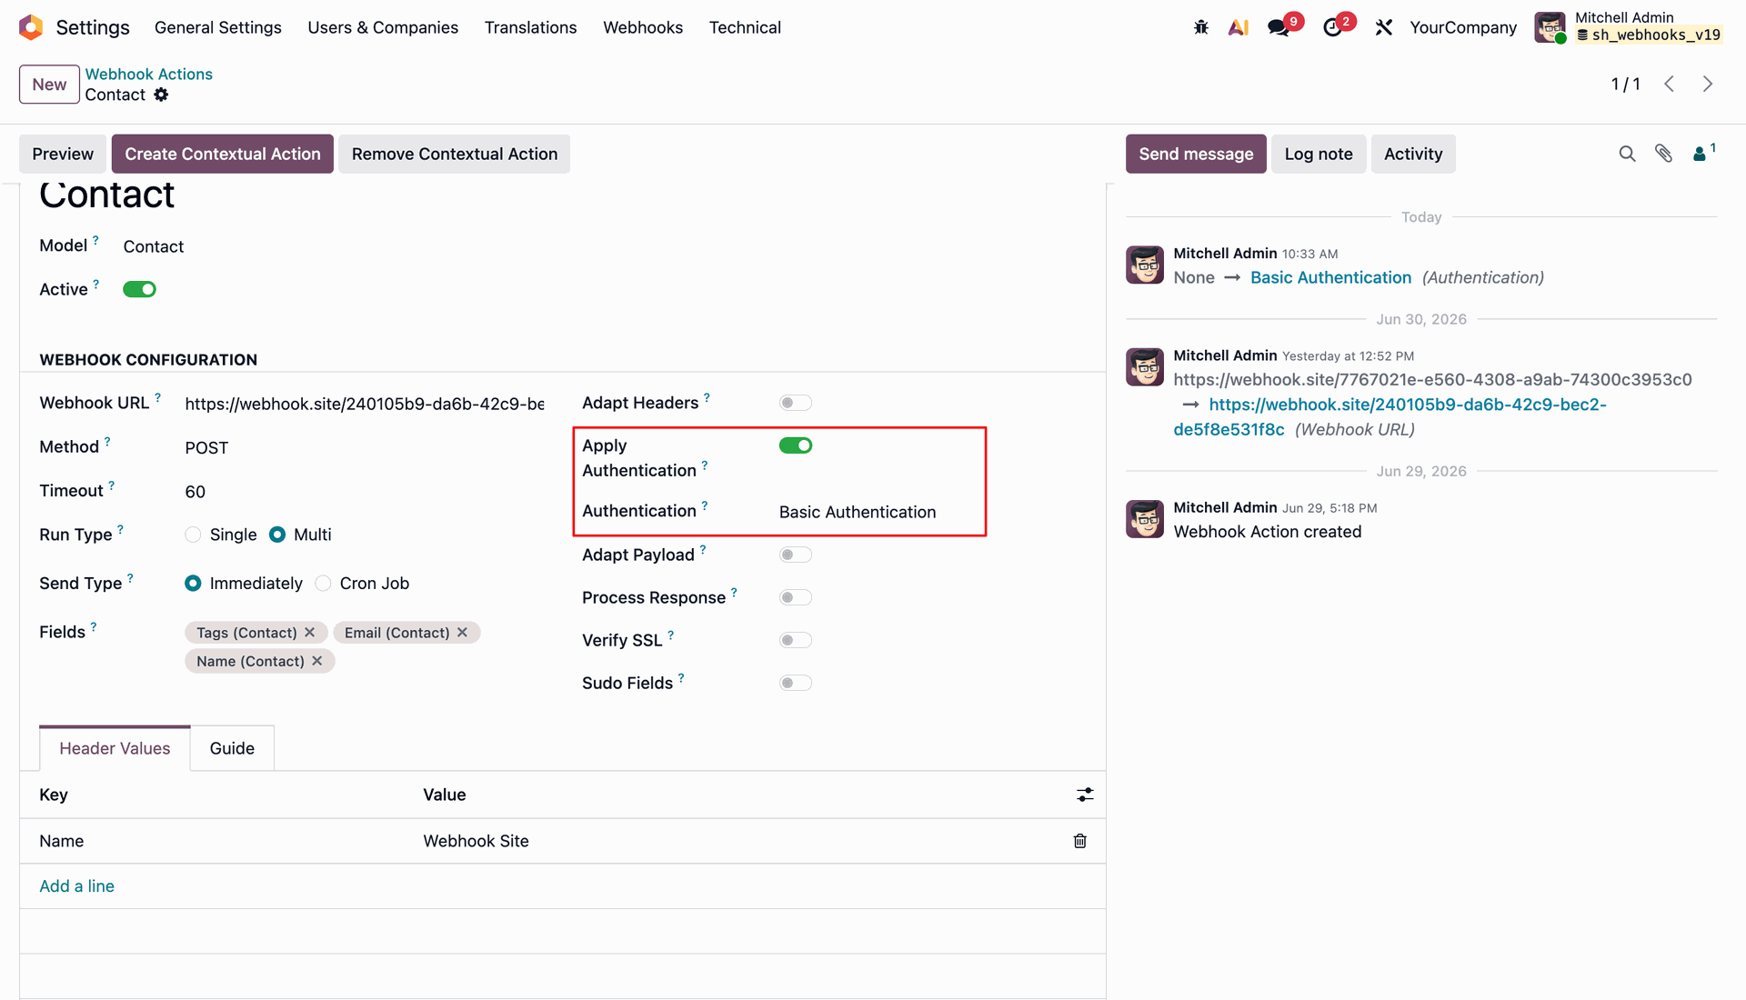Show help tooltip for Webhook URL

coord(157,397)
